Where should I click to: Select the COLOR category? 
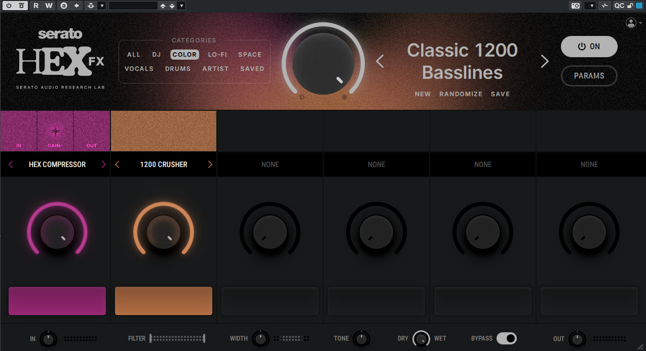coord(184,55)
